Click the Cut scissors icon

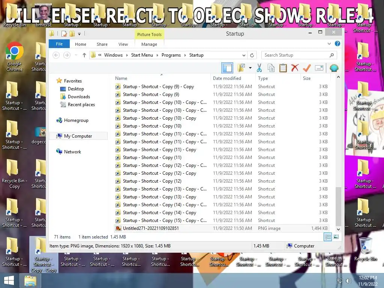pyautogui.click(x=259, y=68)
